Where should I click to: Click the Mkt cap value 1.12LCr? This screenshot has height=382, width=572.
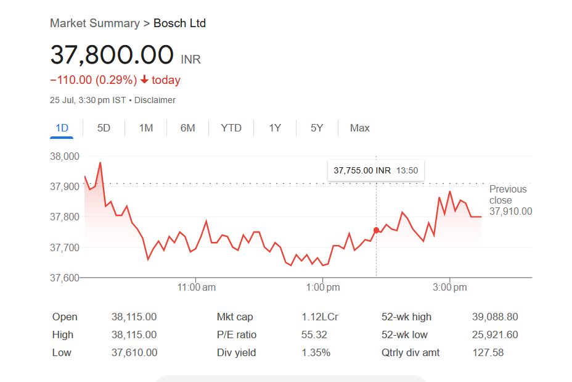[319, 317]
